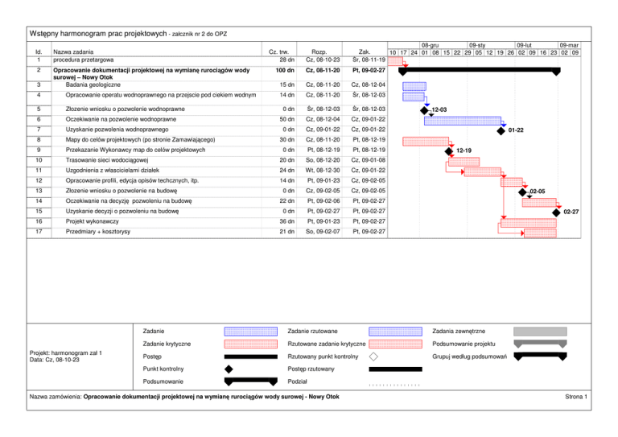
Task: Click the Punkt kontrolny legend diamond
Action: point(229,369)
